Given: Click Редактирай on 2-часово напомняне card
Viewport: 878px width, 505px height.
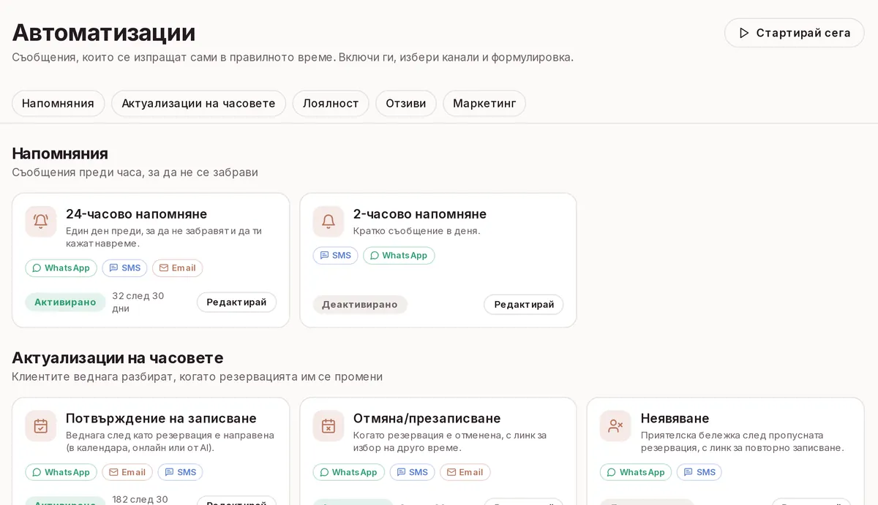Looking at the screenshot, I should click(524, 305).
